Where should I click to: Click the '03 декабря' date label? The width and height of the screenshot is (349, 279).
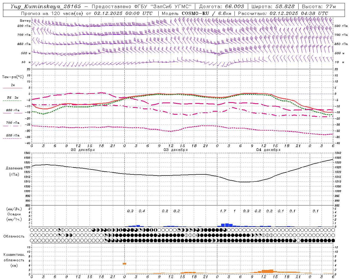[176, 150]
